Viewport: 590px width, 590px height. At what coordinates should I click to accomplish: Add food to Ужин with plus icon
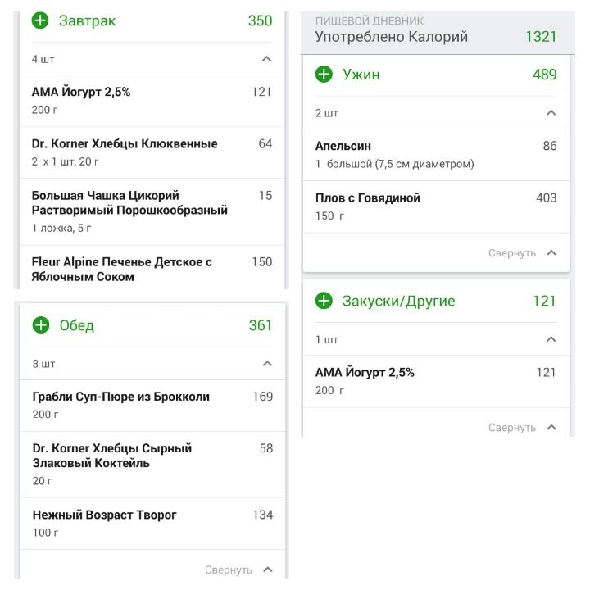click(324, 74)
